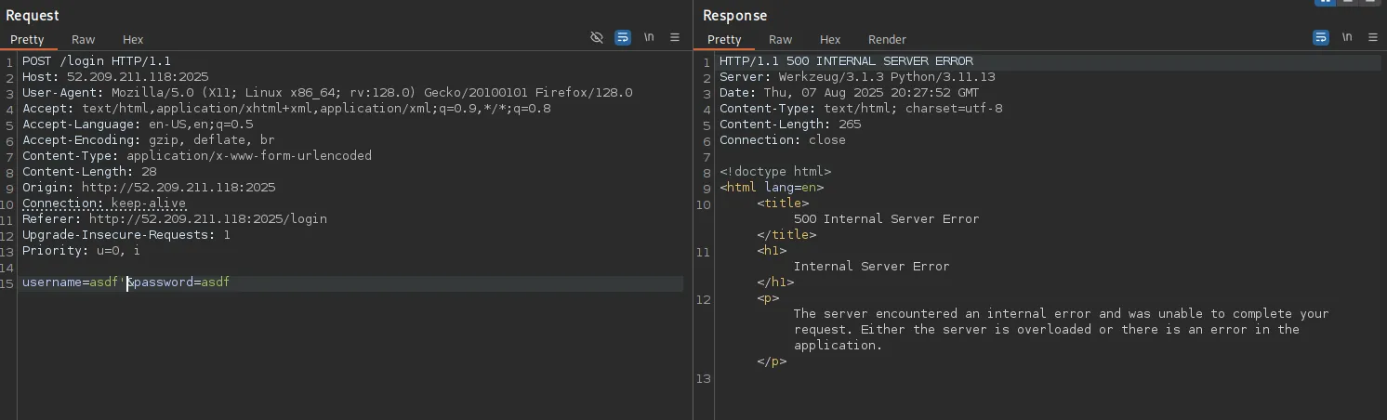Toggle hidden-characters eye icon in Request panel
The height and width of the screenshot is (420, 1387).
pyautogui.click(x=597, y=37)
